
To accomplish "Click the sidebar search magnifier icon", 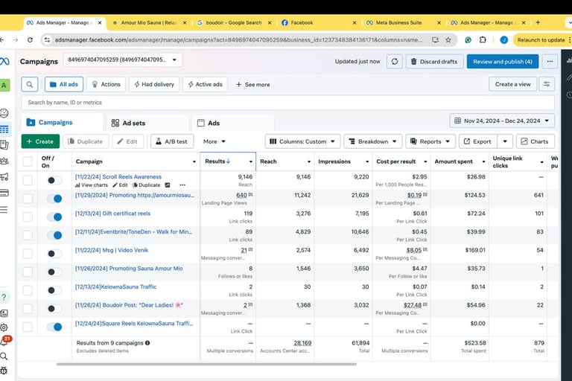I will pyautogui.click(x=4, y=356).
